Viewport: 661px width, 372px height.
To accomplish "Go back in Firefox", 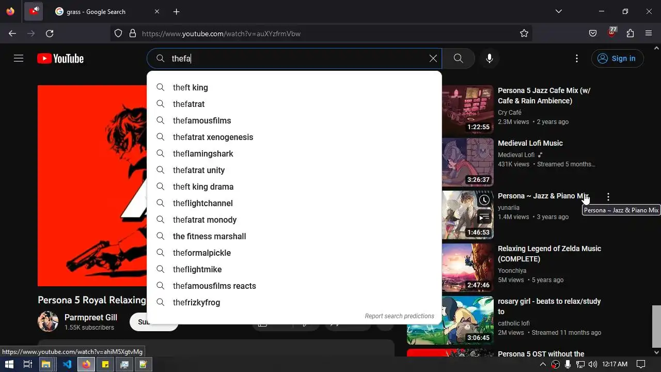I will click(x=12, y=34).
